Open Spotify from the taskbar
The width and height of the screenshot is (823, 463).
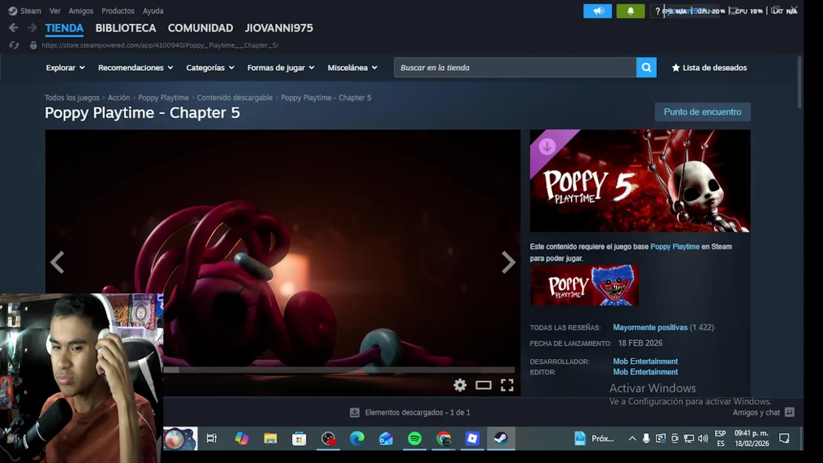[415, 439]
